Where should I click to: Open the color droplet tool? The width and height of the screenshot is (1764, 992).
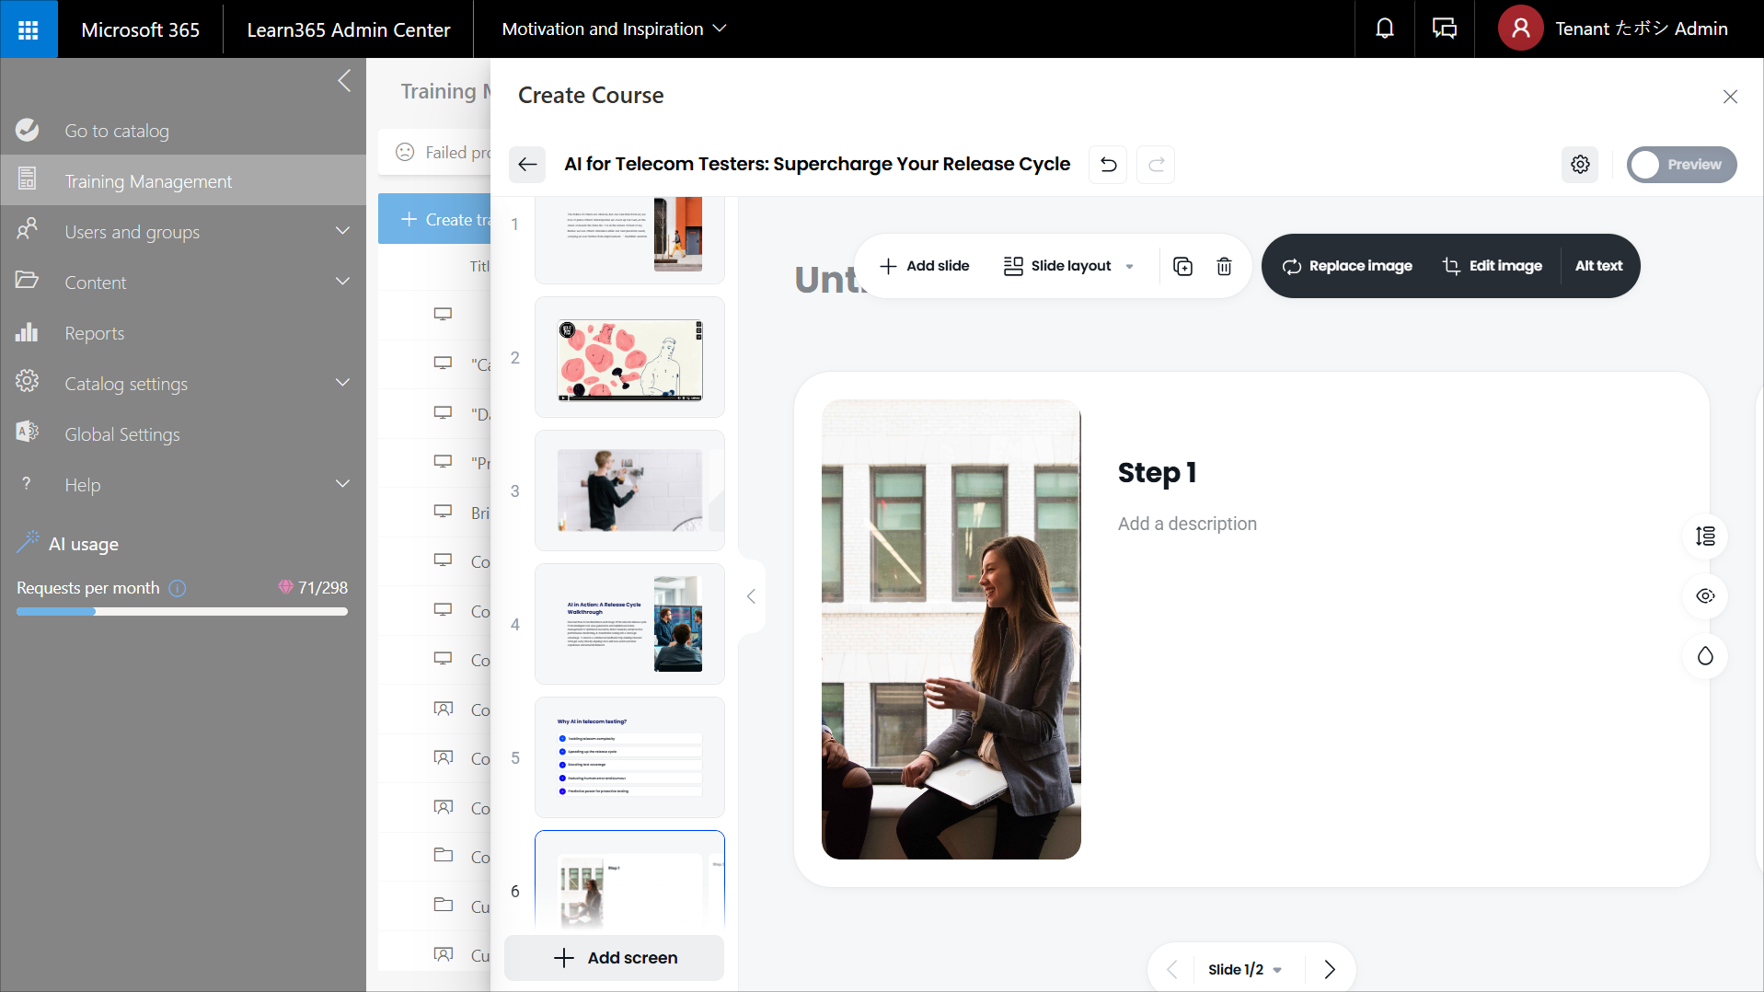[1705, 656]
